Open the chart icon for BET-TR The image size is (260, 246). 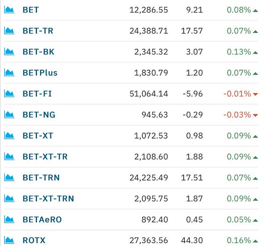tap(9, 31)
